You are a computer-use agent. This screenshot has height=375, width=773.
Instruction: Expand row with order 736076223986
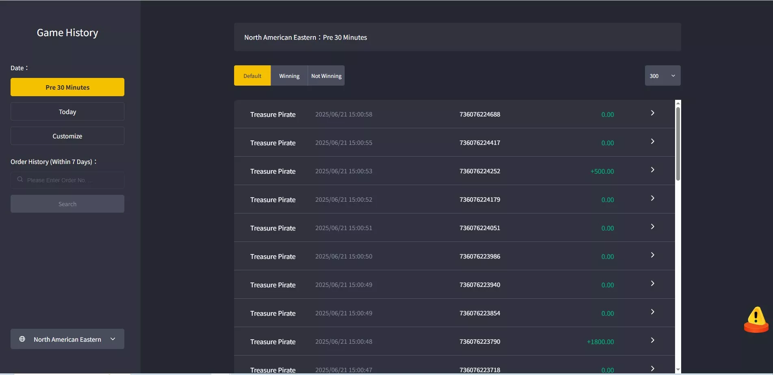[x=652, y=255]
